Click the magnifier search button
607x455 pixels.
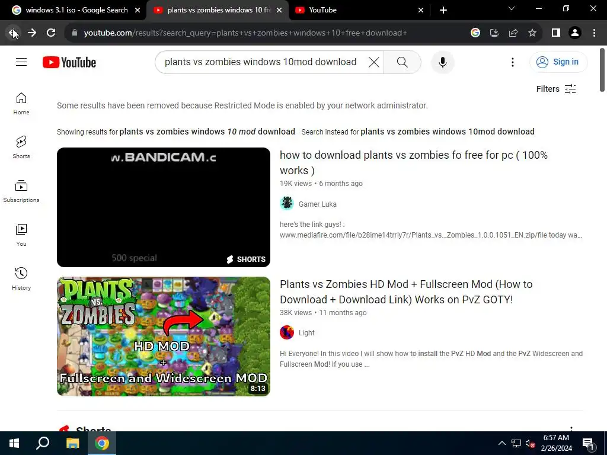[402, 62]
